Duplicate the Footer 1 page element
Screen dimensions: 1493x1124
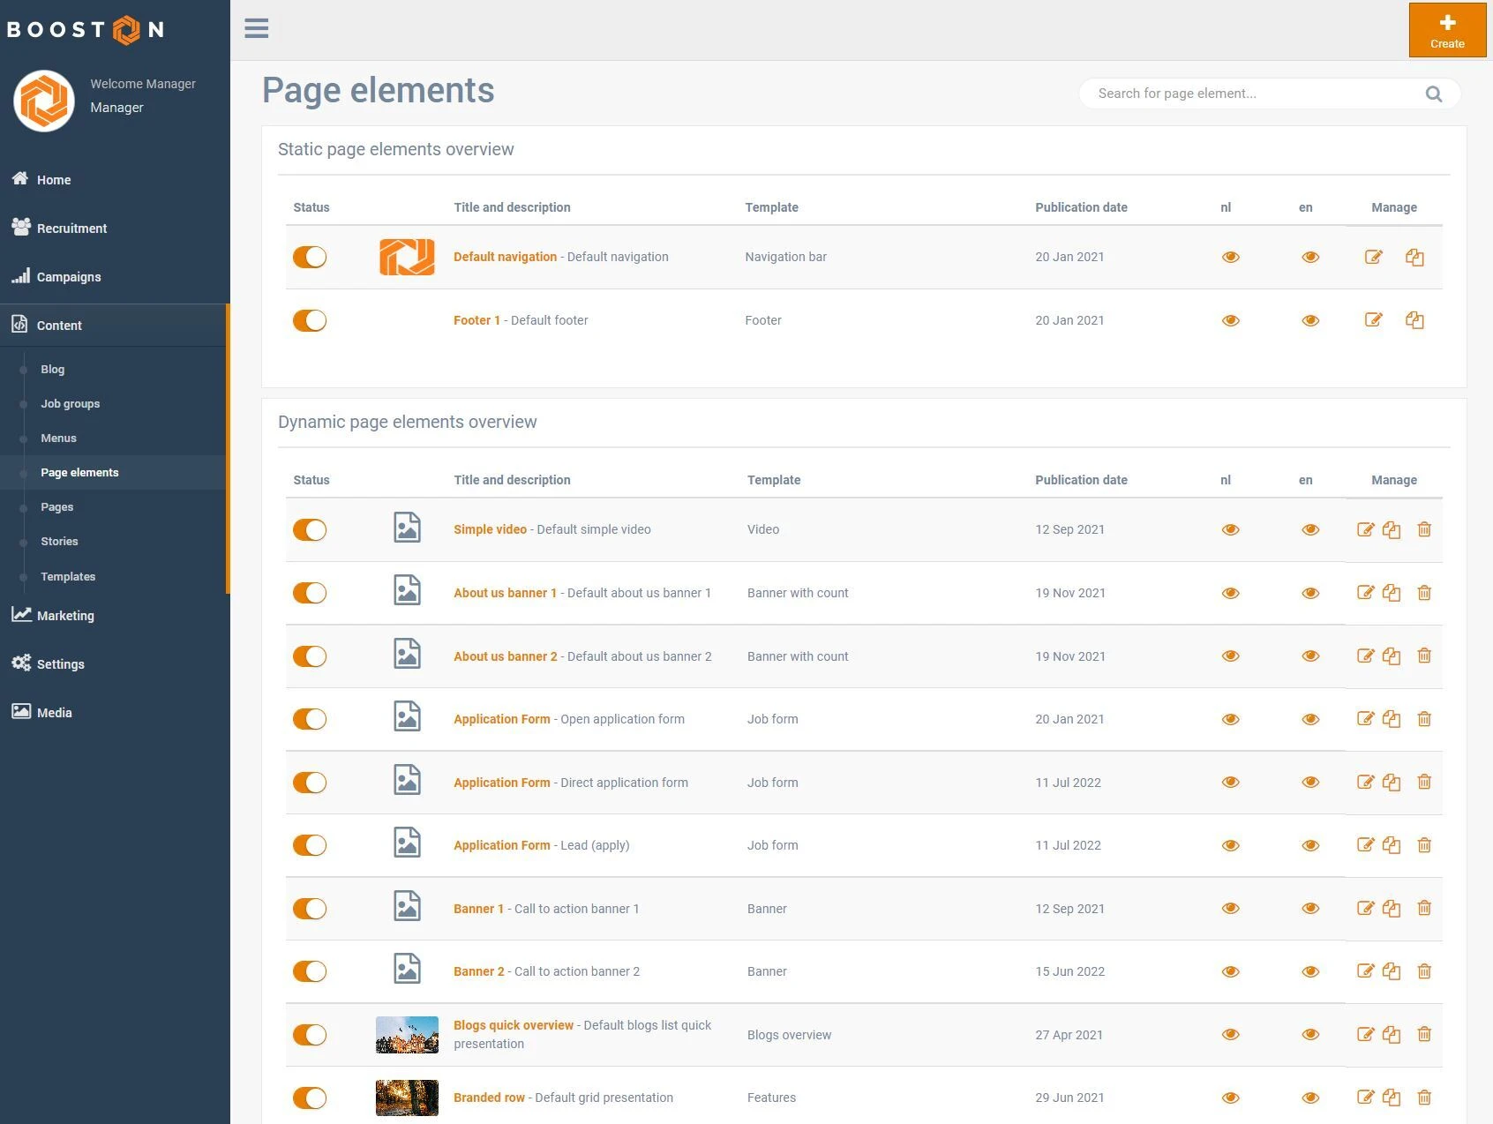[1414, 320]
